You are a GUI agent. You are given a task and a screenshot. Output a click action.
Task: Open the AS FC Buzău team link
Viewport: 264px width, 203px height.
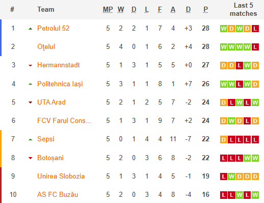58,194
